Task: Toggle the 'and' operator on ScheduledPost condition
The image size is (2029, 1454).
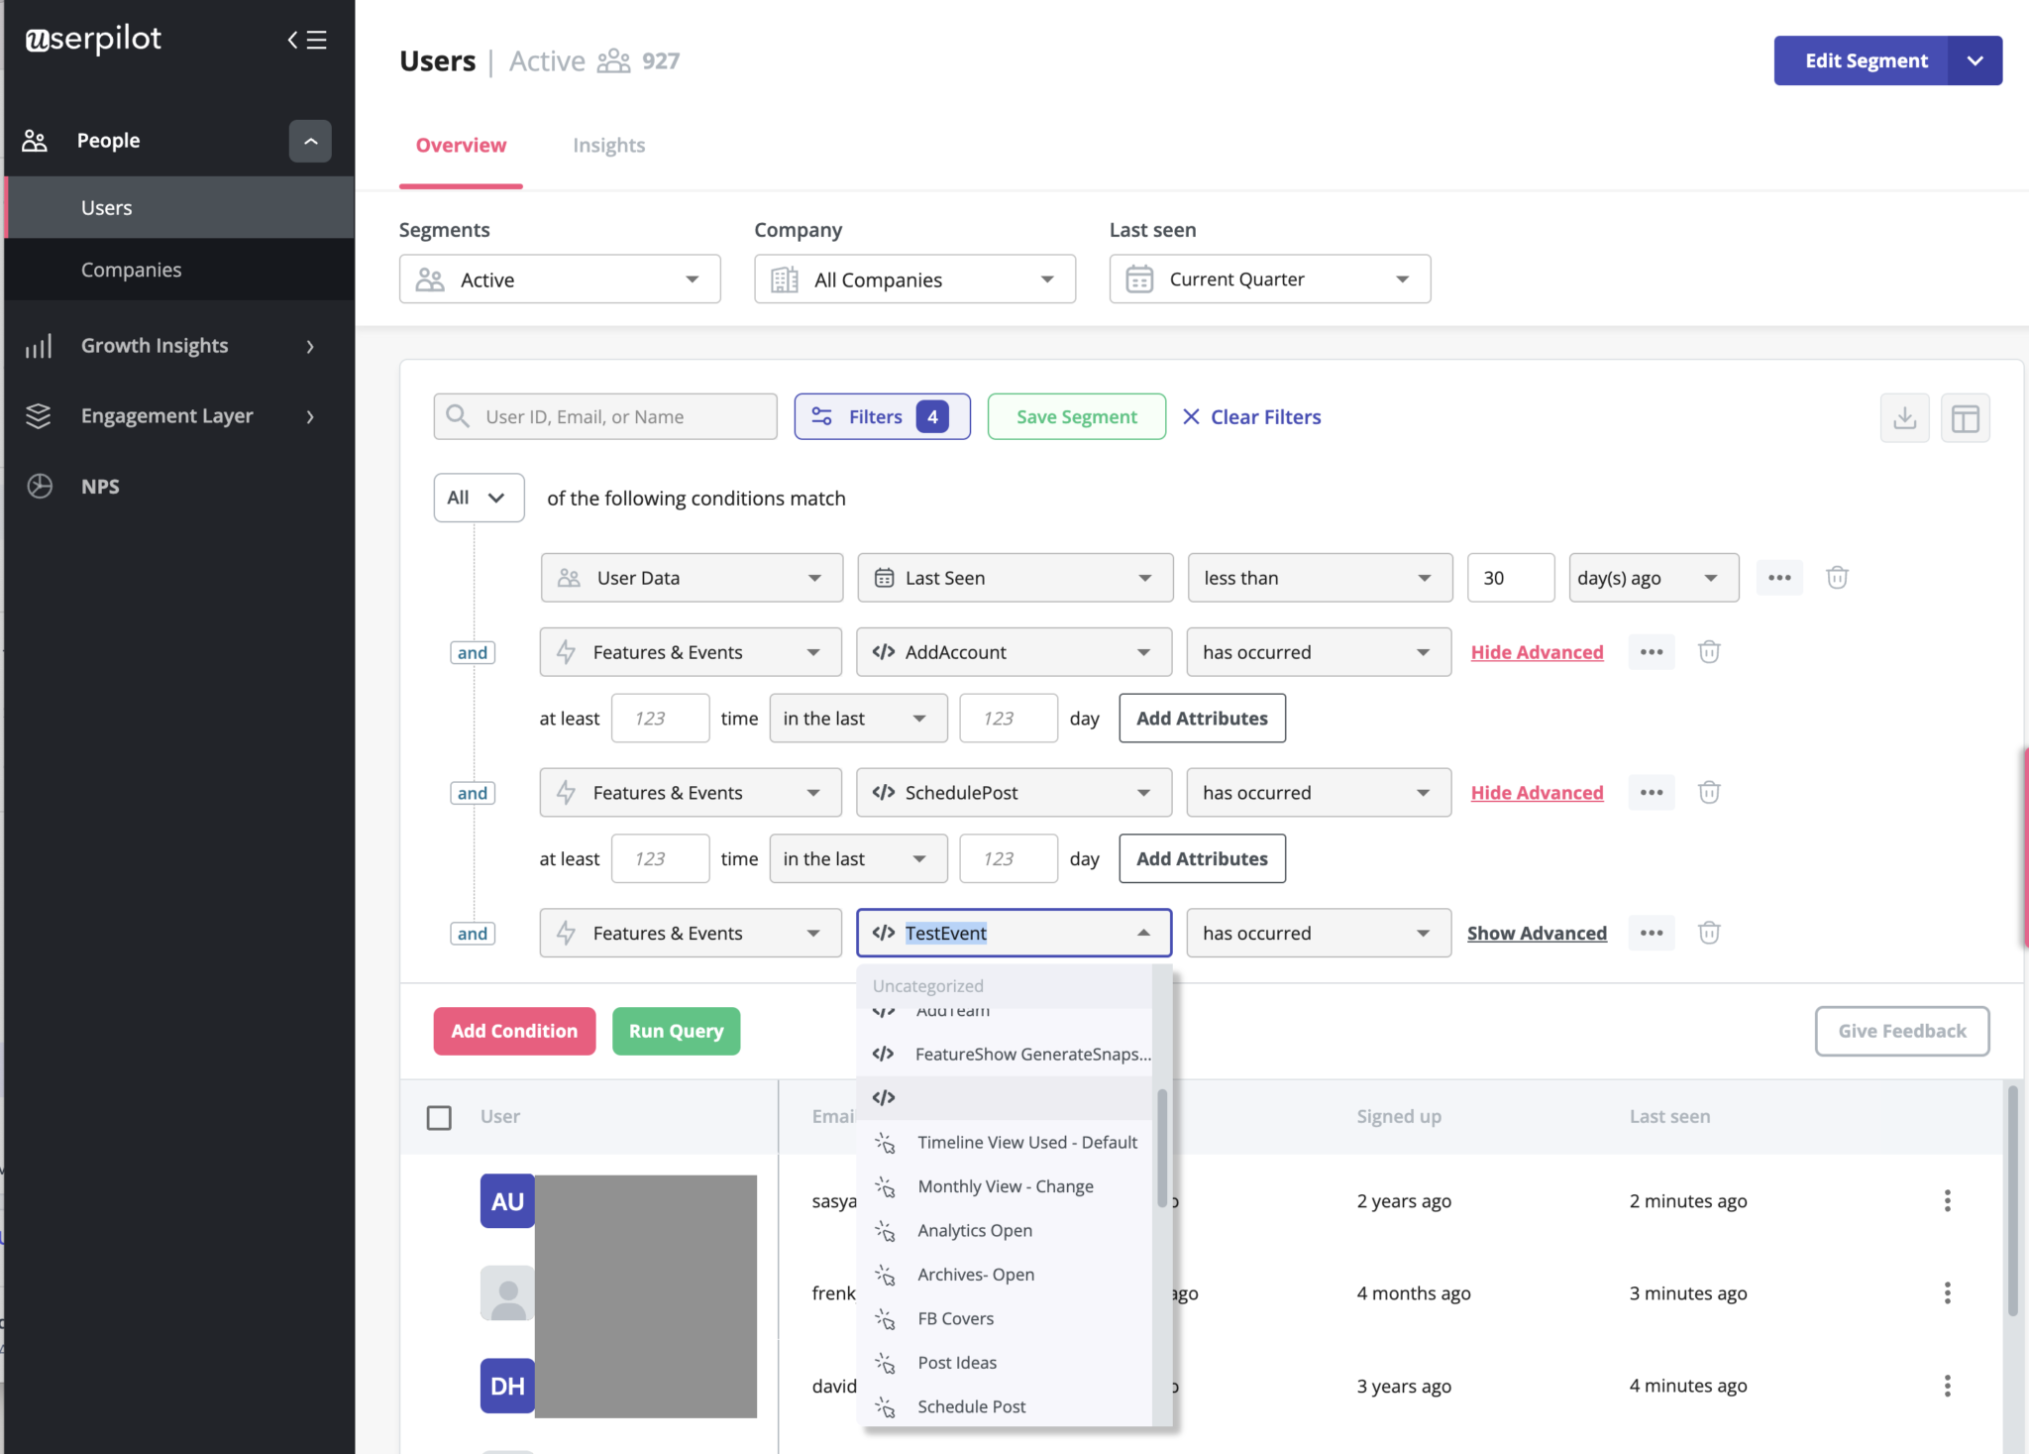Action: [471, 792]
